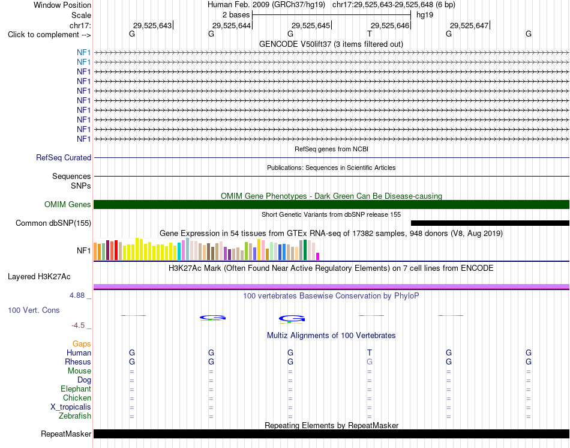Click the -4.5 PhyloP lower value
The height and width of the screenshot is (448, 570).
(x=78, y=325)
